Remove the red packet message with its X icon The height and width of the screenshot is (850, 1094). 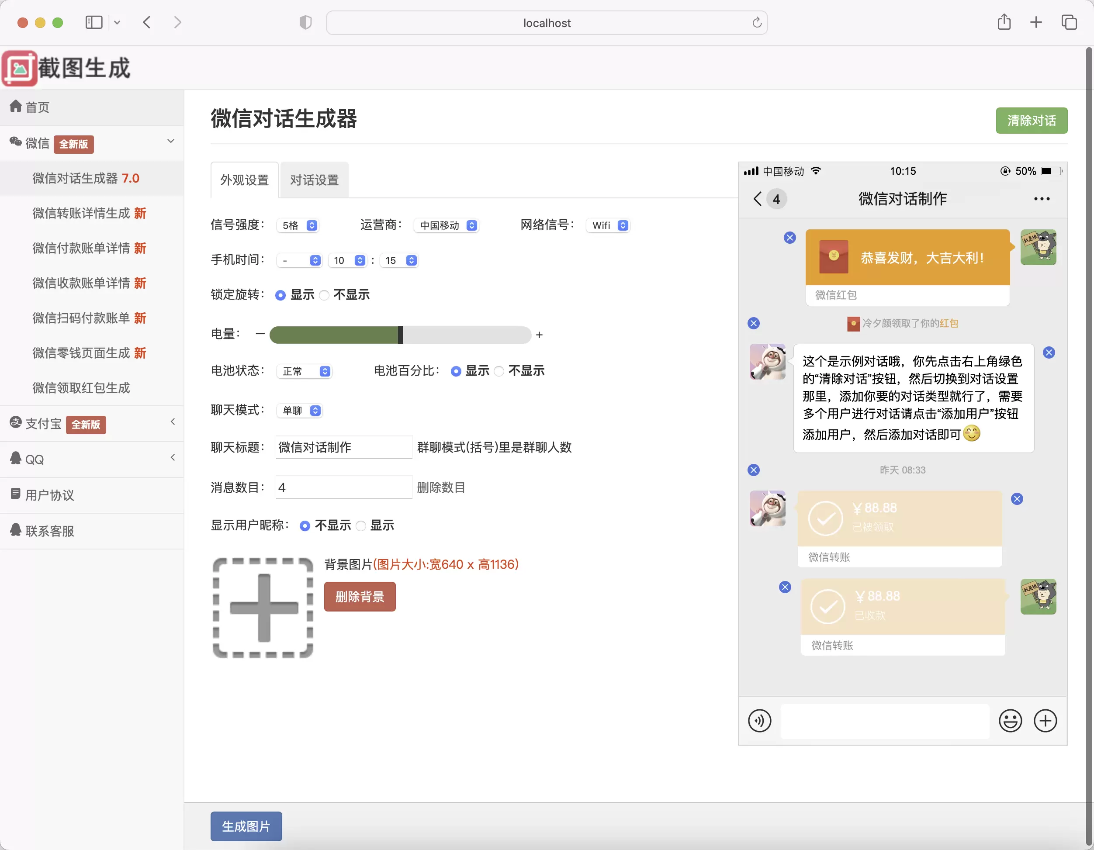(x=790, y=238)
